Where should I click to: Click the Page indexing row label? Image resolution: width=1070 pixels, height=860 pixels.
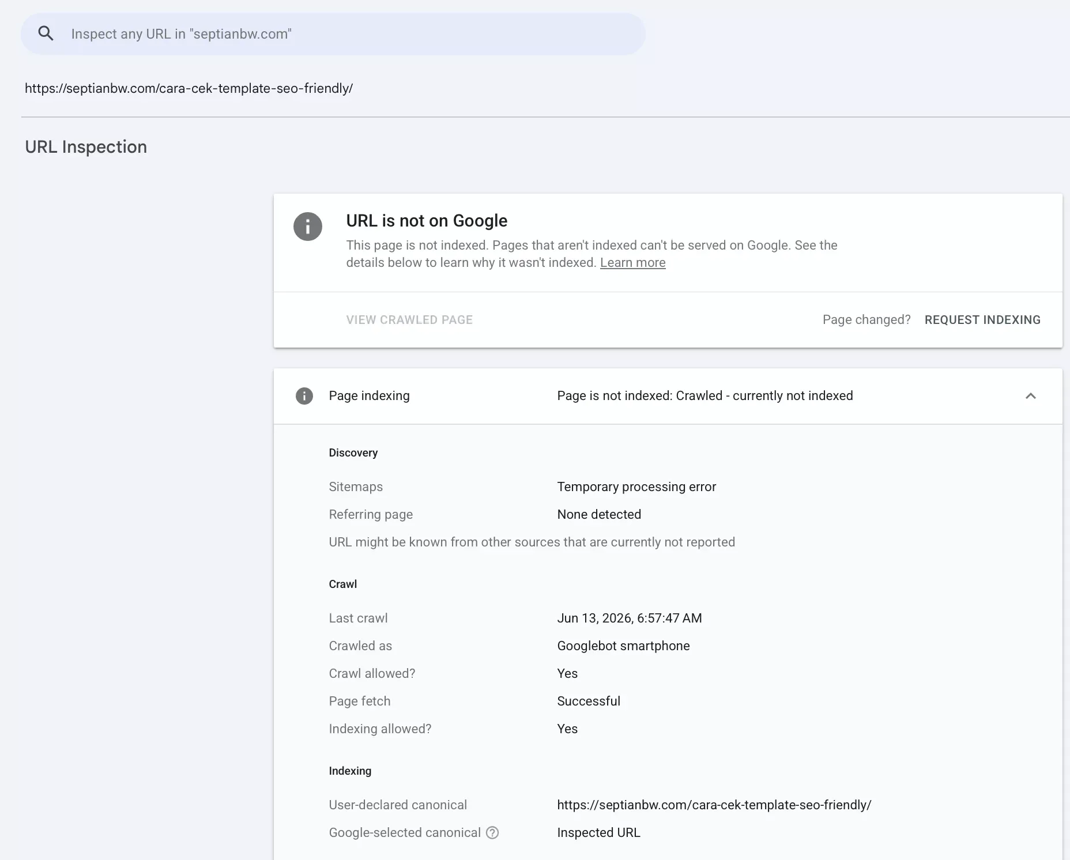(x=369, y=396)
